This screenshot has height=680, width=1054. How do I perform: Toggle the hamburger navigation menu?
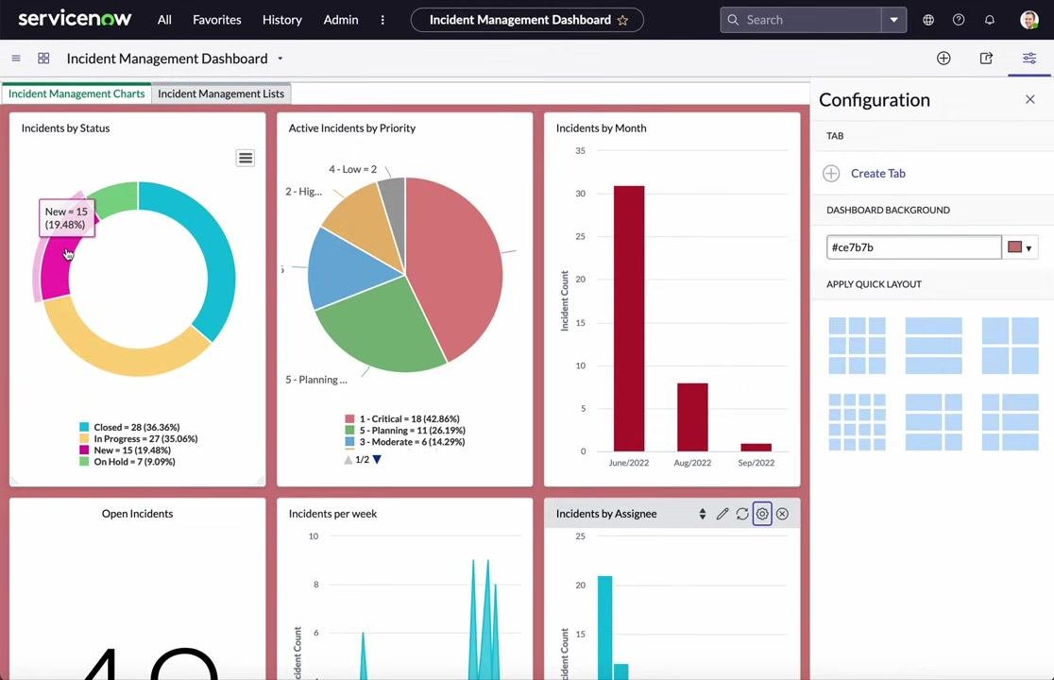[x=16, y=59]
